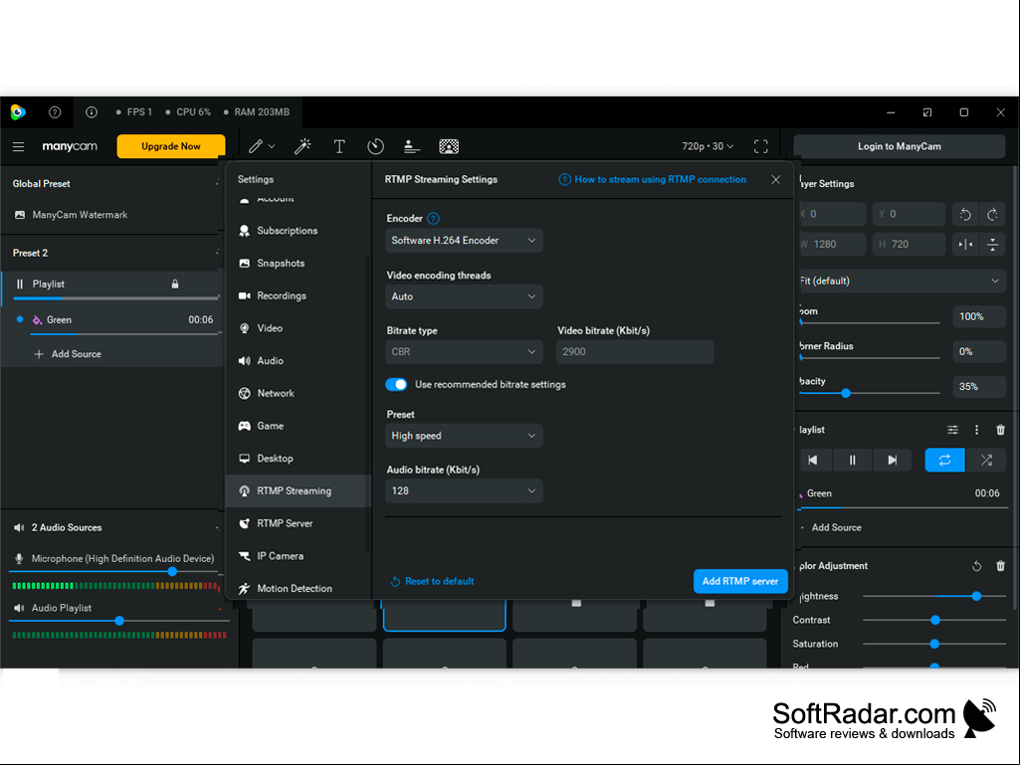The image size is (1020, 765).
Task: Rotate layer counterclockwise
Action: [965, 214]
